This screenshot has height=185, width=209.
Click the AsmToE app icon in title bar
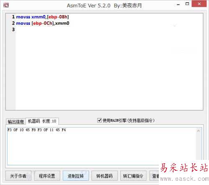[6, 5]
